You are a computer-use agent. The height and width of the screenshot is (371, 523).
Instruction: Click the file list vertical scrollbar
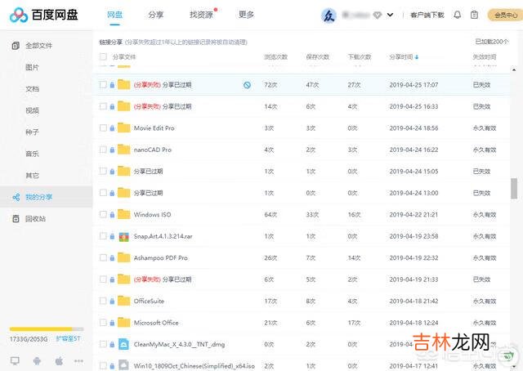pyautogui.click(x=514, y=188)
